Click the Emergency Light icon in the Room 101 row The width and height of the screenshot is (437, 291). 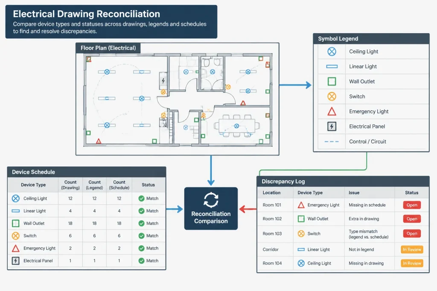pyautogui.click(x=301, y=205)
